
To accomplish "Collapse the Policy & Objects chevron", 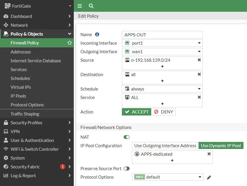I will (x=70, y=34).
